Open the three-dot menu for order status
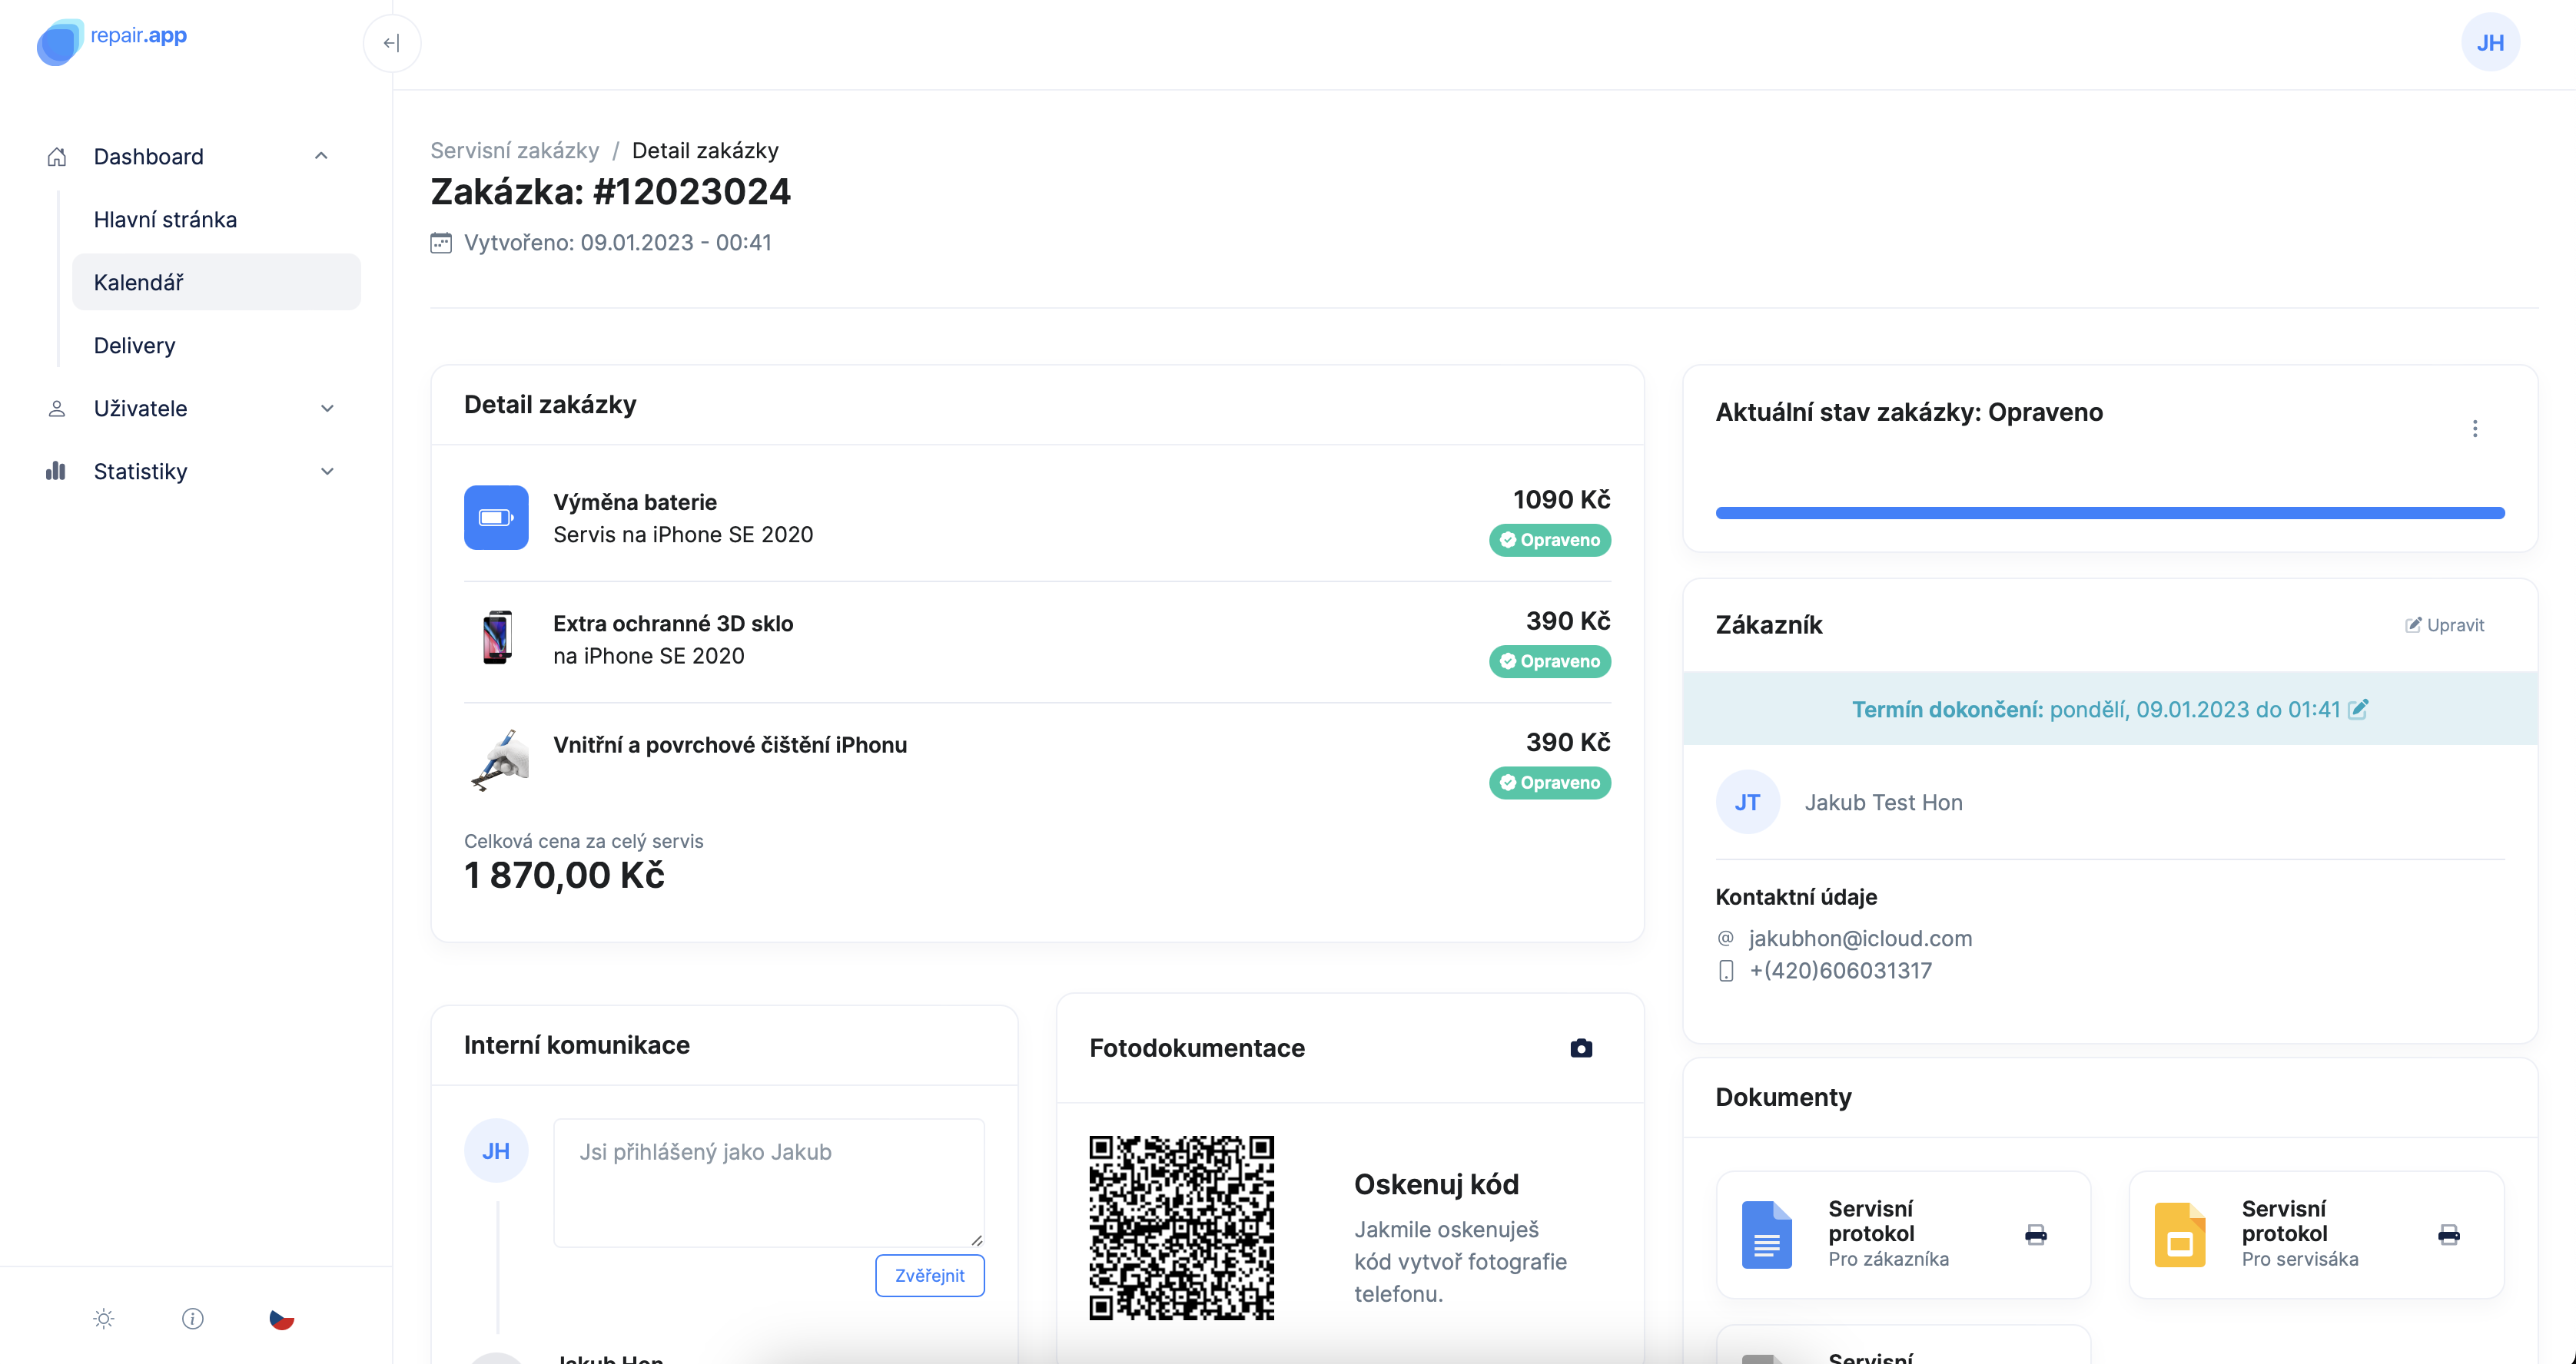 click(2475, 429)
